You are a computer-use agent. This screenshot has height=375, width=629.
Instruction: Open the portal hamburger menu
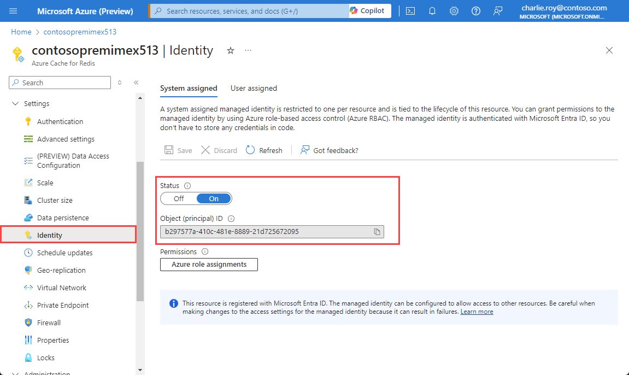tap(13, 11)
